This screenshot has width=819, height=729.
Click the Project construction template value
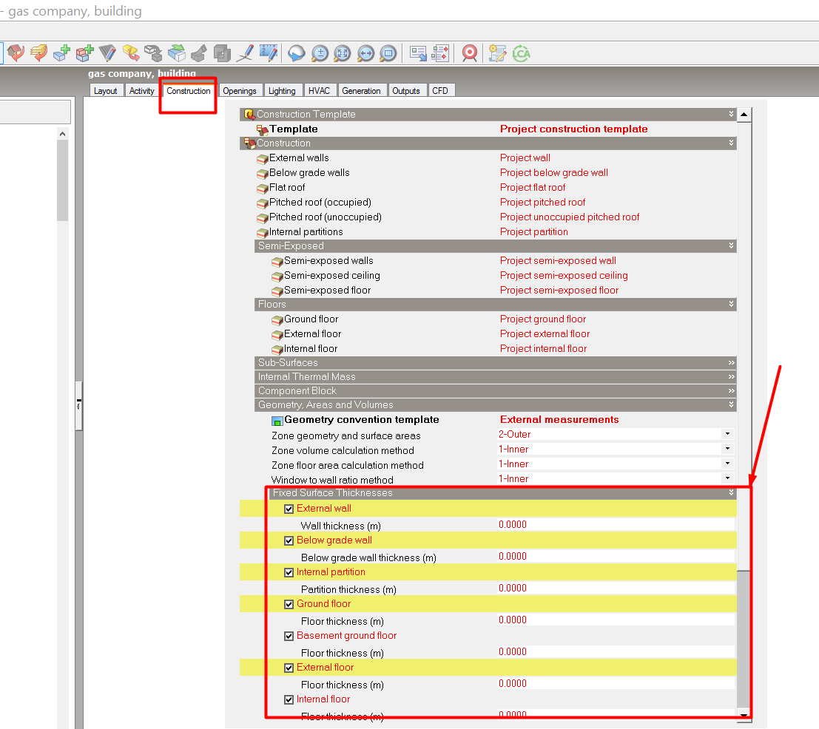click(x=574, y=129)
